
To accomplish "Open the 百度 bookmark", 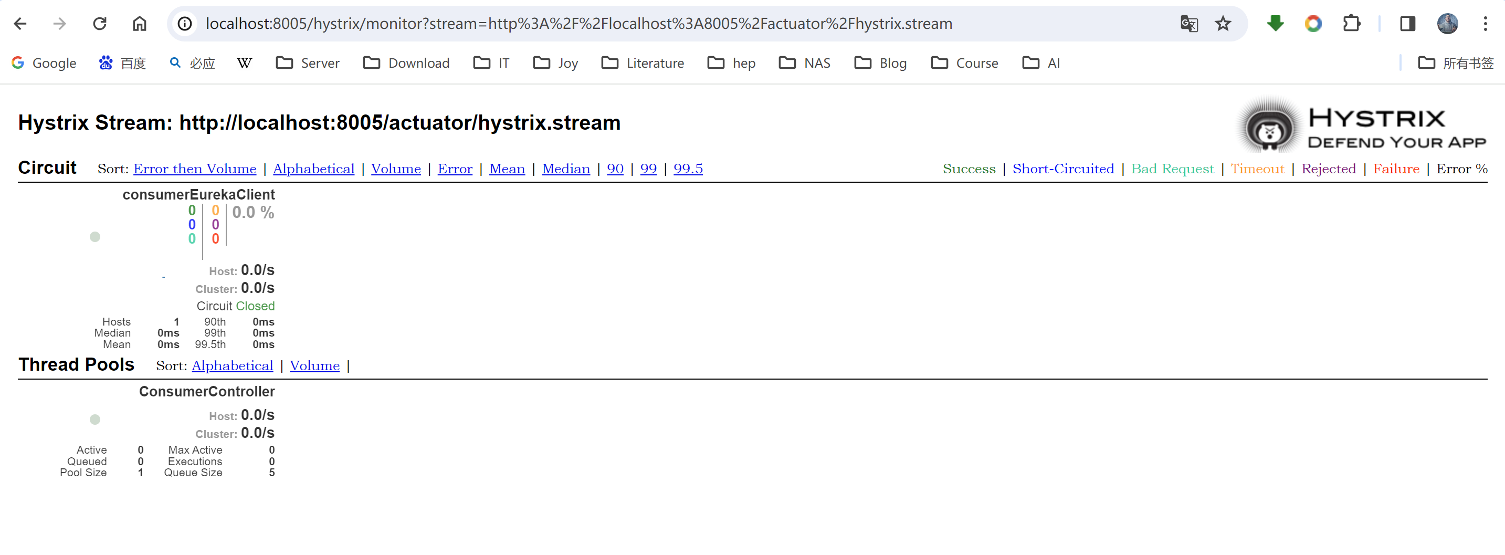I will pos(122,63).
